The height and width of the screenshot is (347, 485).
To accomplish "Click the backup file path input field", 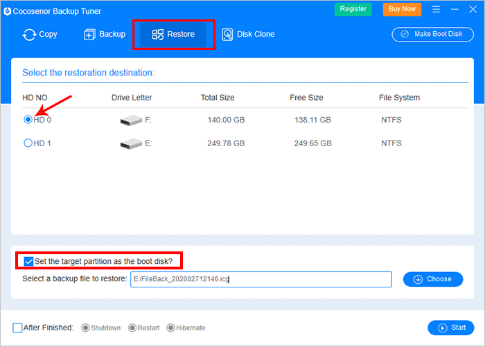I will pos(261,279).
